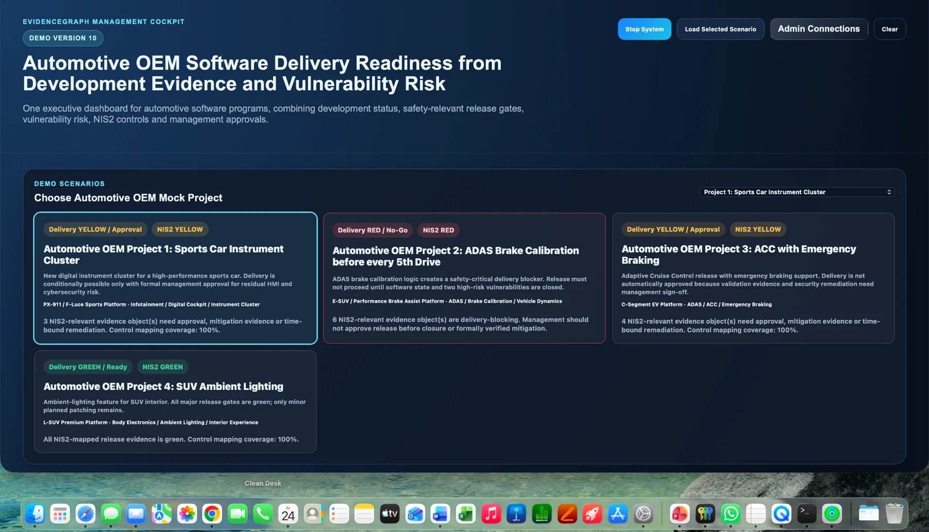Image resolution: width=929 pixels, height=532 pixels.
Task: Open the Trash from the Dock
Action: tap(894, 514)
